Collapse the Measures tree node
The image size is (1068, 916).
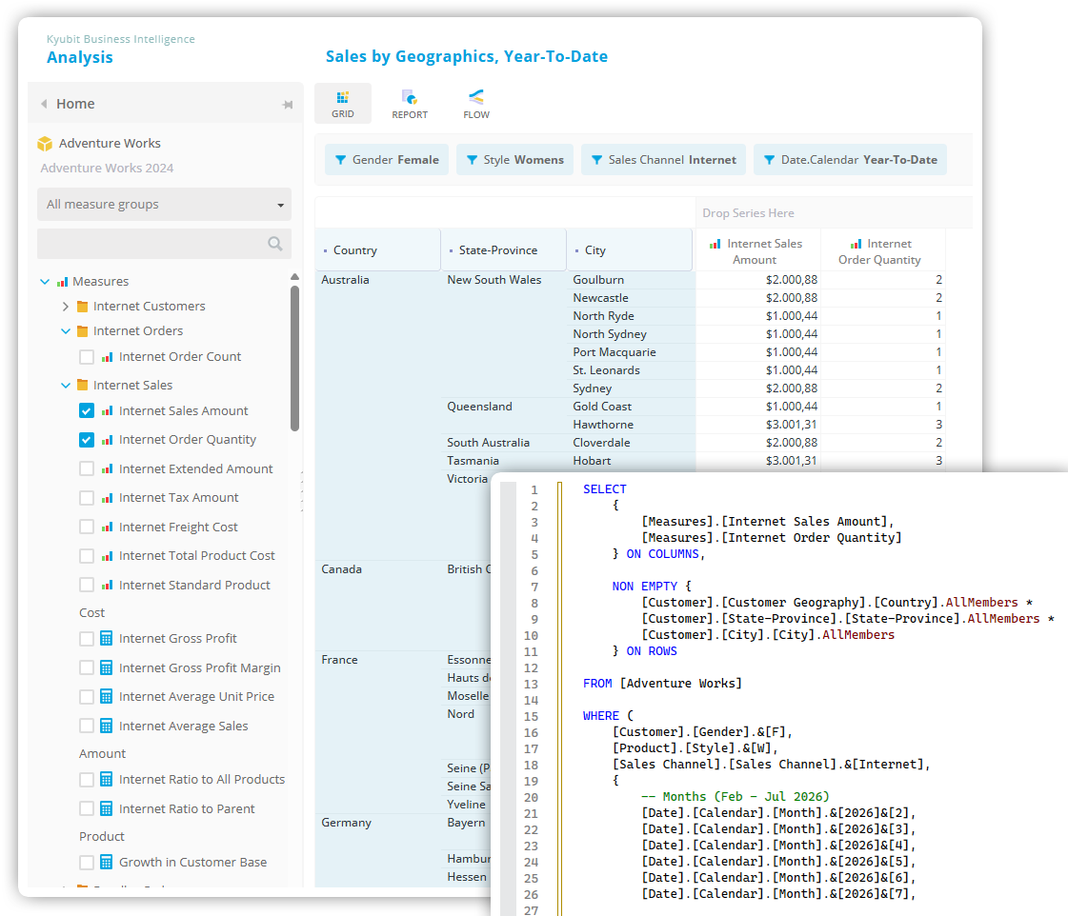(45, 282)
